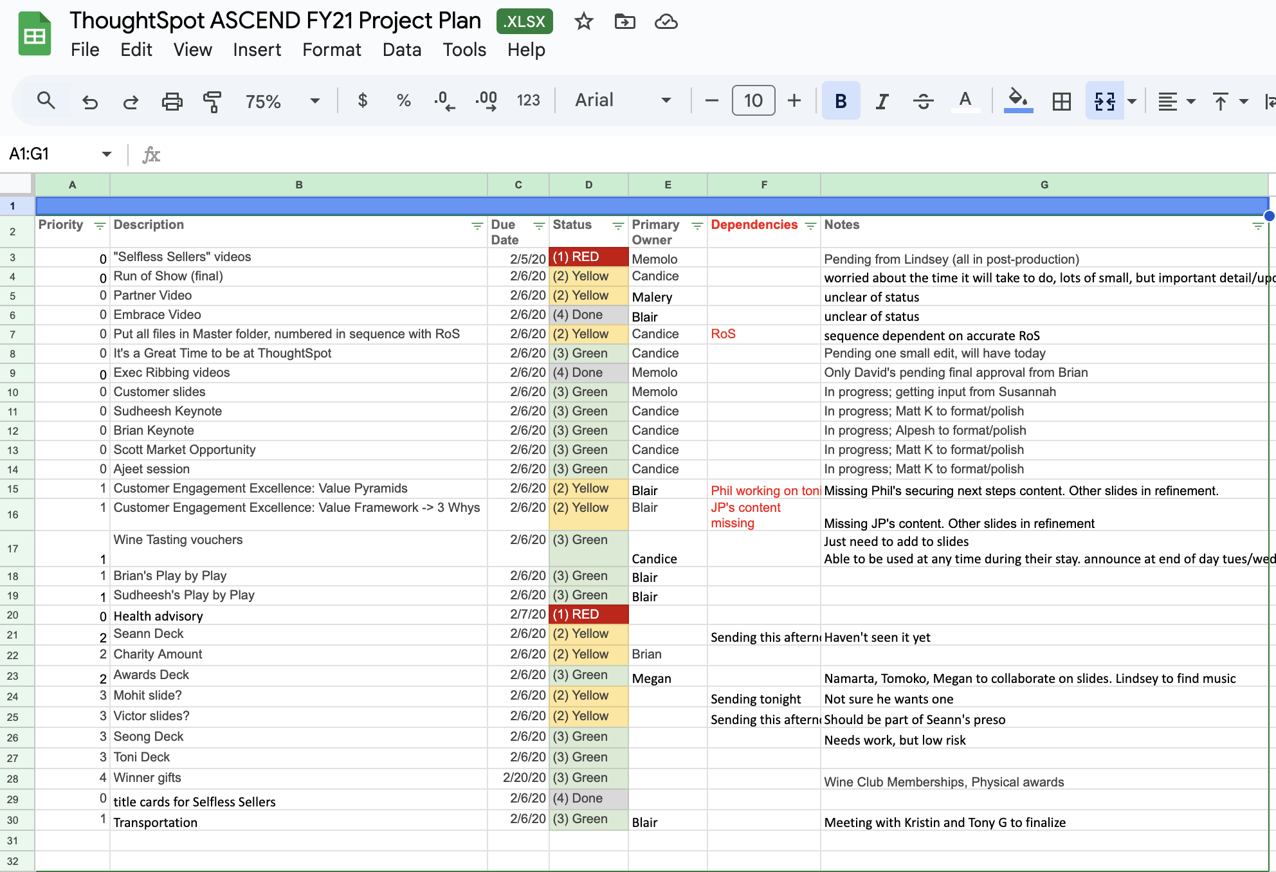Open the Data menu
This screenshot has height=872, width=1276.
point(402,50)
